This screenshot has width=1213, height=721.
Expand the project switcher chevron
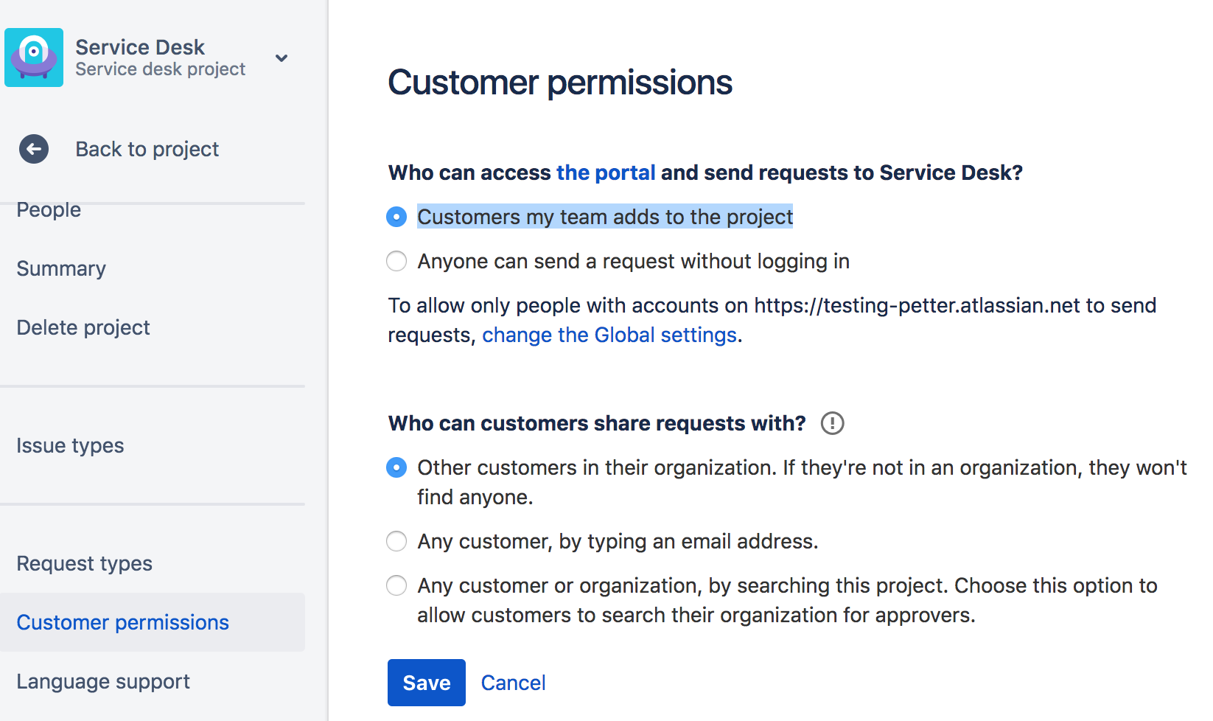point(282,58)
